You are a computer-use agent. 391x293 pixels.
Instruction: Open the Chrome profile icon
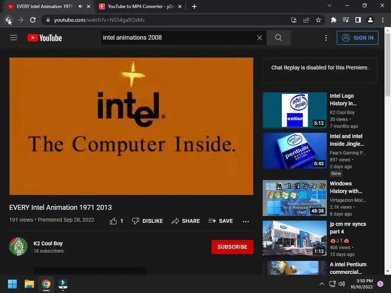(x=370, y=20)
